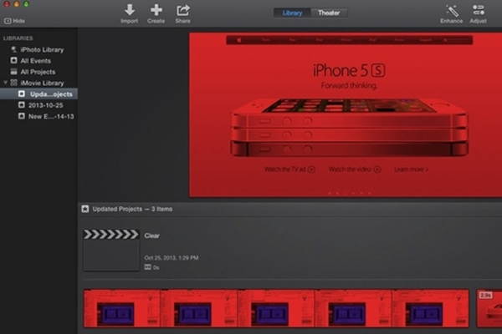Screen dimensions: 502x334
Task: Click the iPhone 5S viewer preview
Action: click(x=346, y=114)
